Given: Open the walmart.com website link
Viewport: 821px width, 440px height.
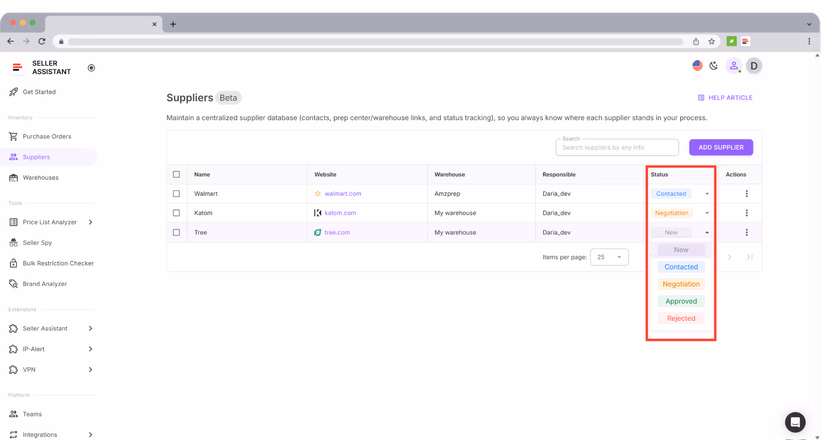Looking at the screenshot, I should click(343, 194).
